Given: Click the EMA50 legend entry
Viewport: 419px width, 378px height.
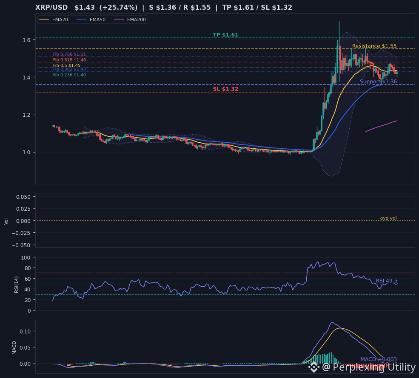Looking at the screenshot, I should (x=91, y=20).
